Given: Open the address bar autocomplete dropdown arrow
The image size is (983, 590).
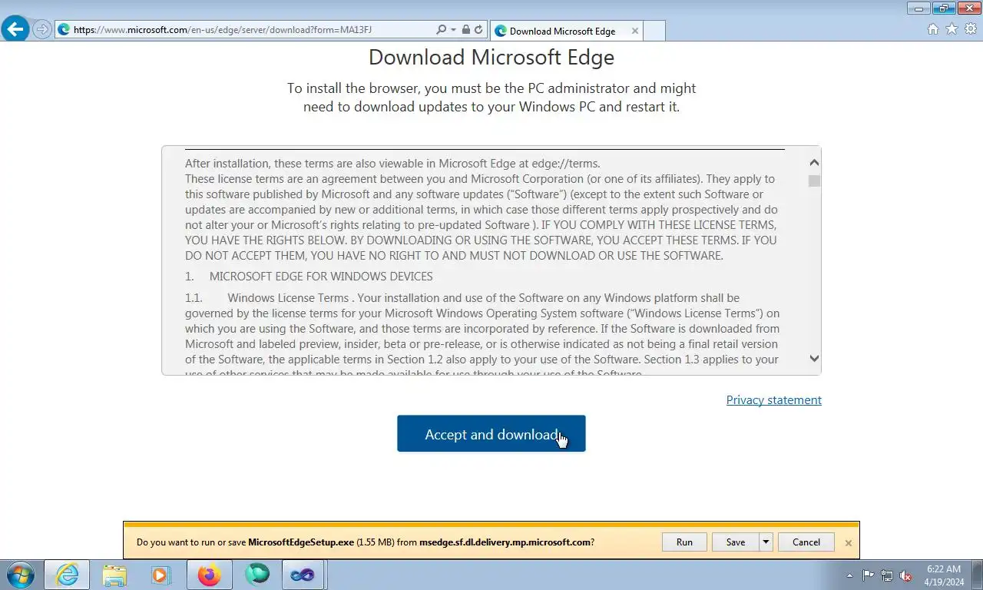Looking at the screenshot, I should [453, 30].
